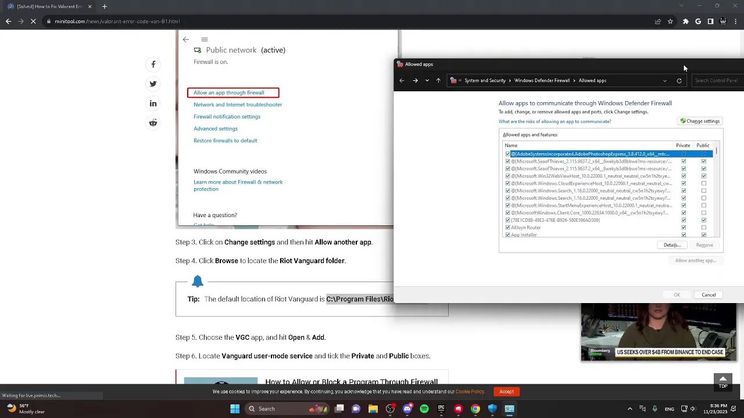
Task: Click into Search Control Panel field
Action: (717, 81)
